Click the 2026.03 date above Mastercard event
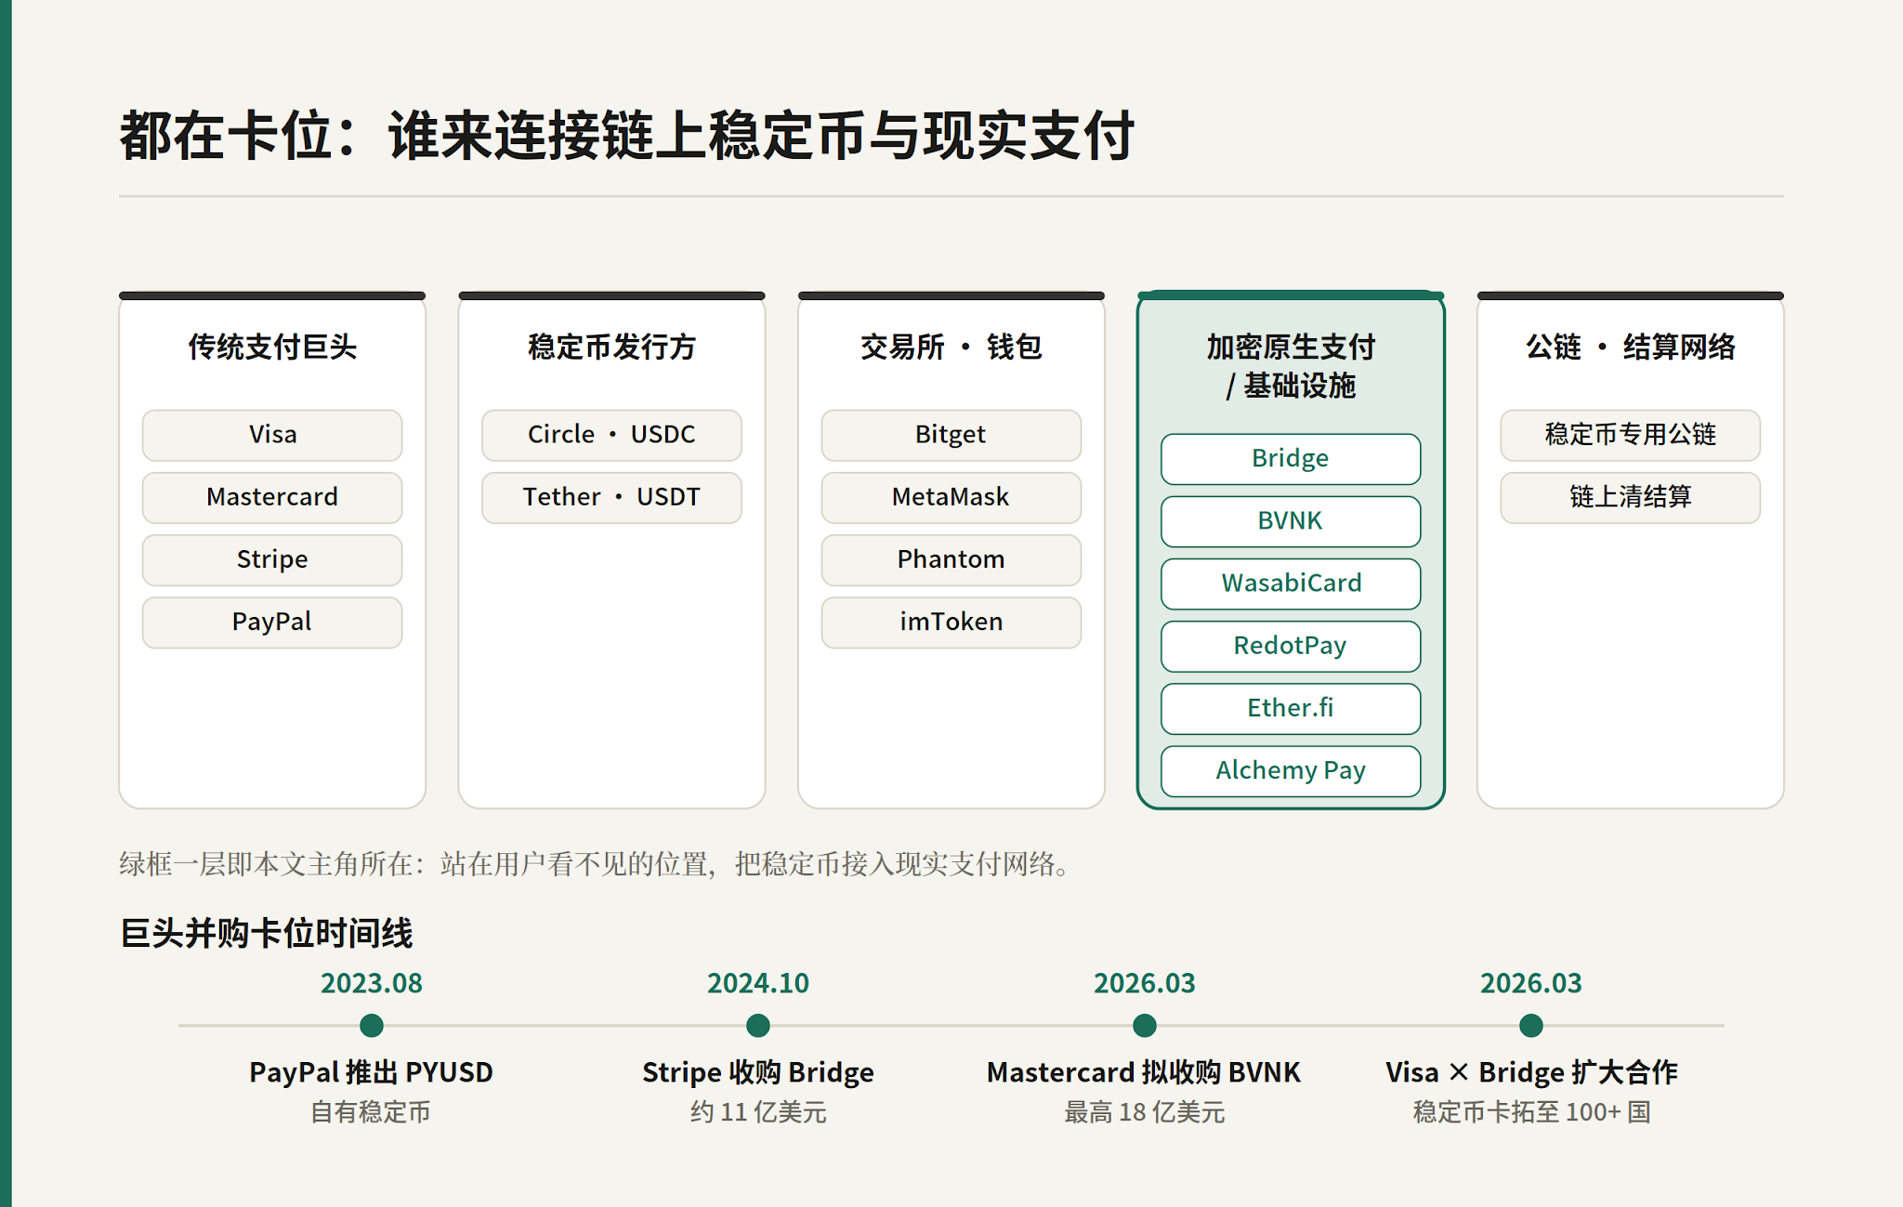 pyautogui.click(x=1145, y=983)
